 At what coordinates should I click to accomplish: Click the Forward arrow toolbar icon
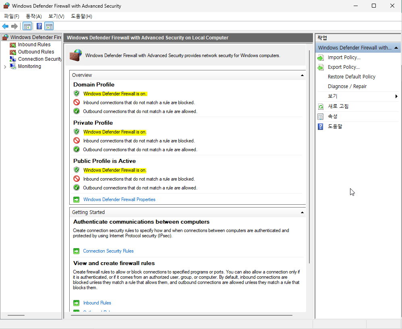pos(15,26)
